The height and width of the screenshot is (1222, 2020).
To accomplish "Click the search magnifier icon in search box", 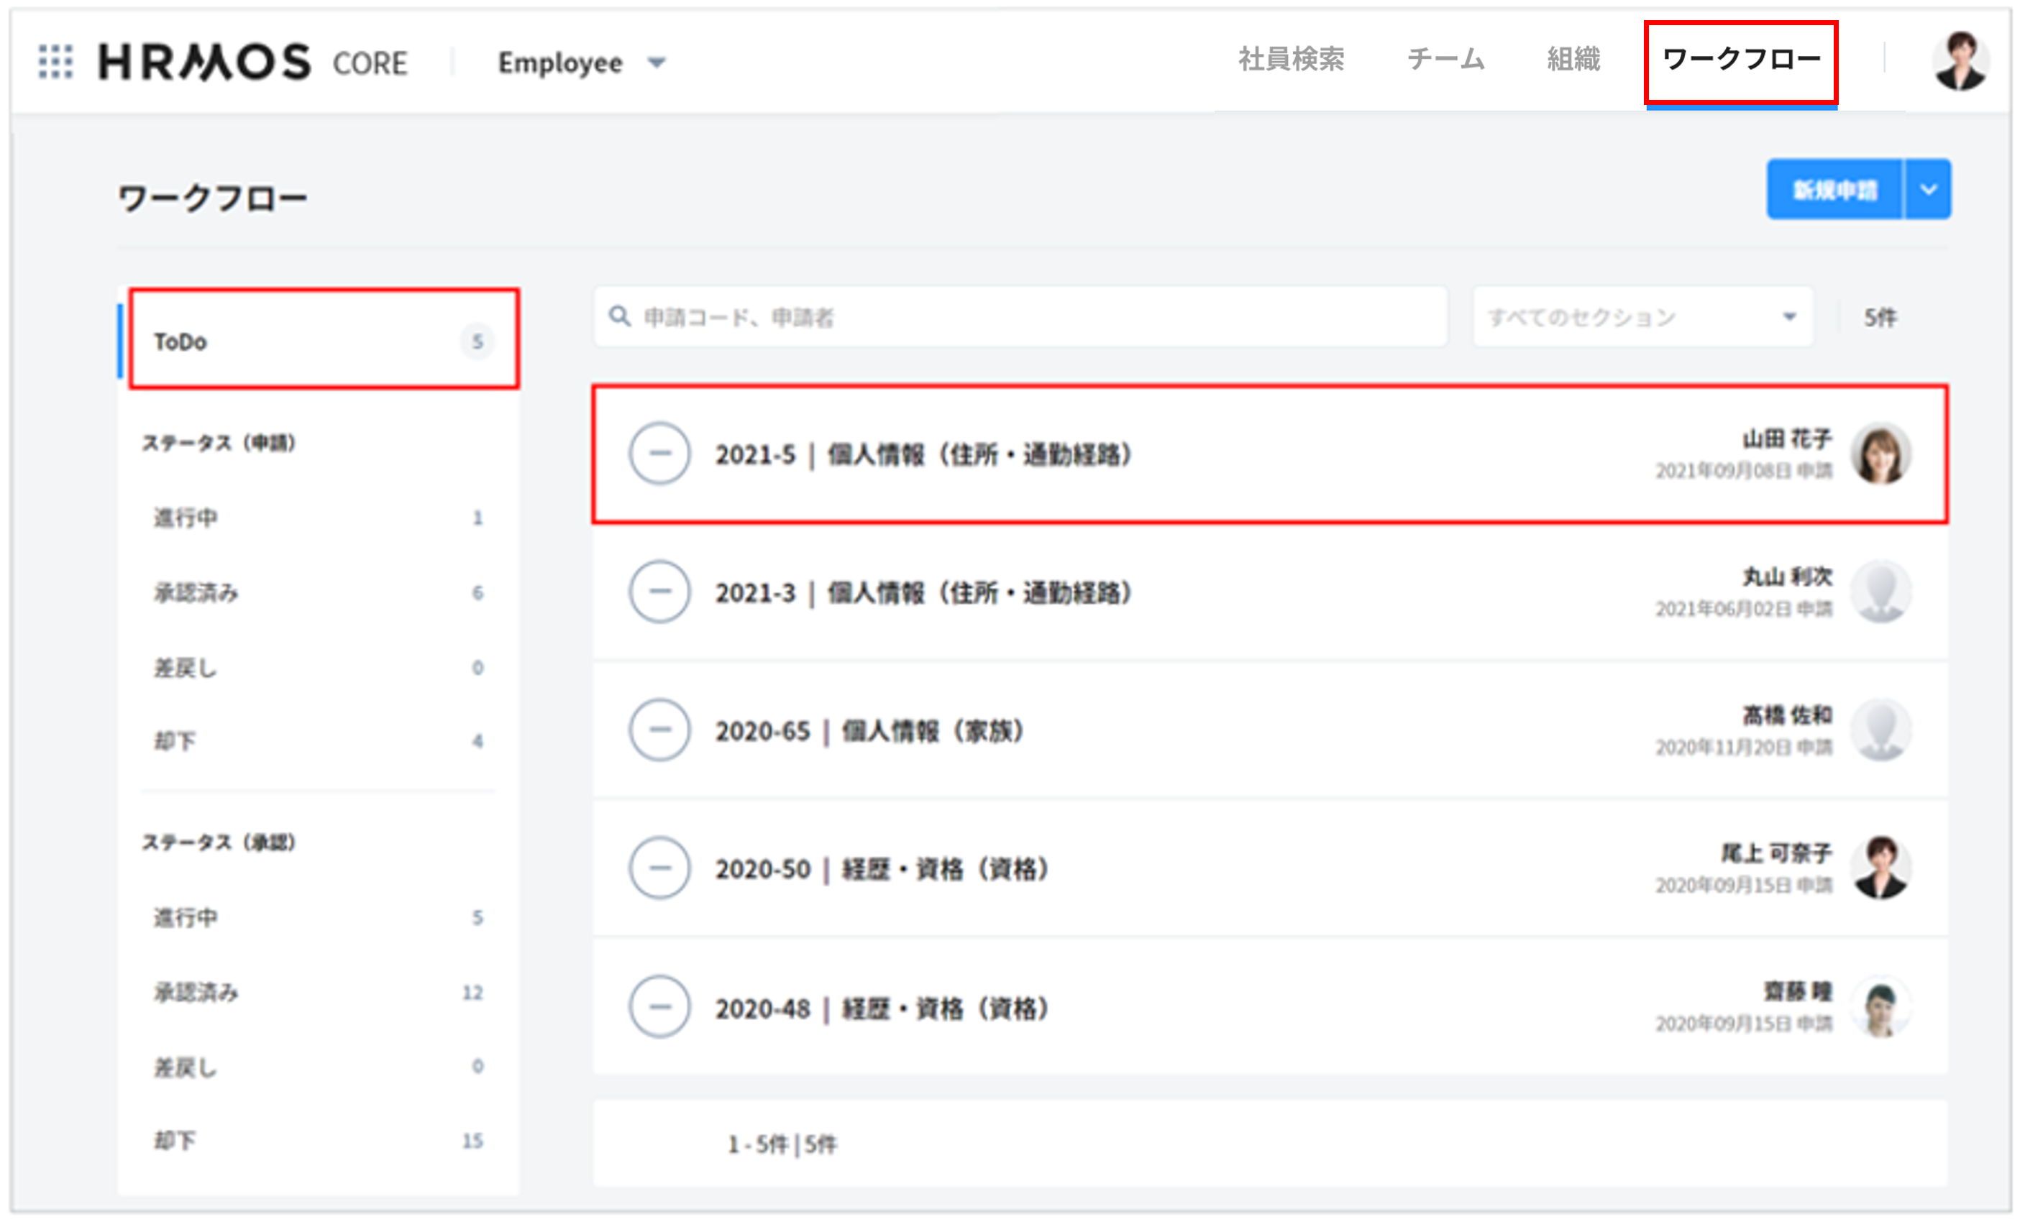I will (620, 317).
